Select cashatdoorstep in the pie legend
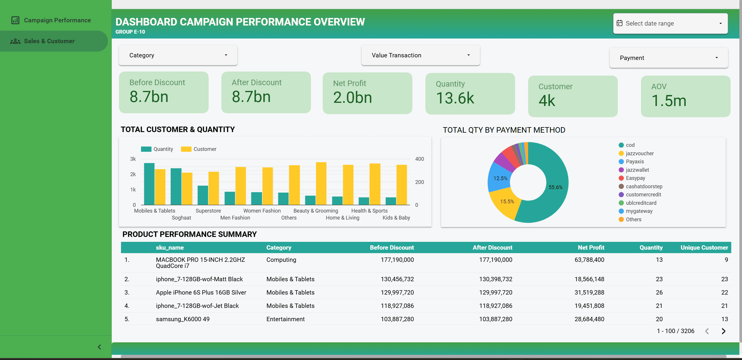742x360 pixels. [640, 187]
